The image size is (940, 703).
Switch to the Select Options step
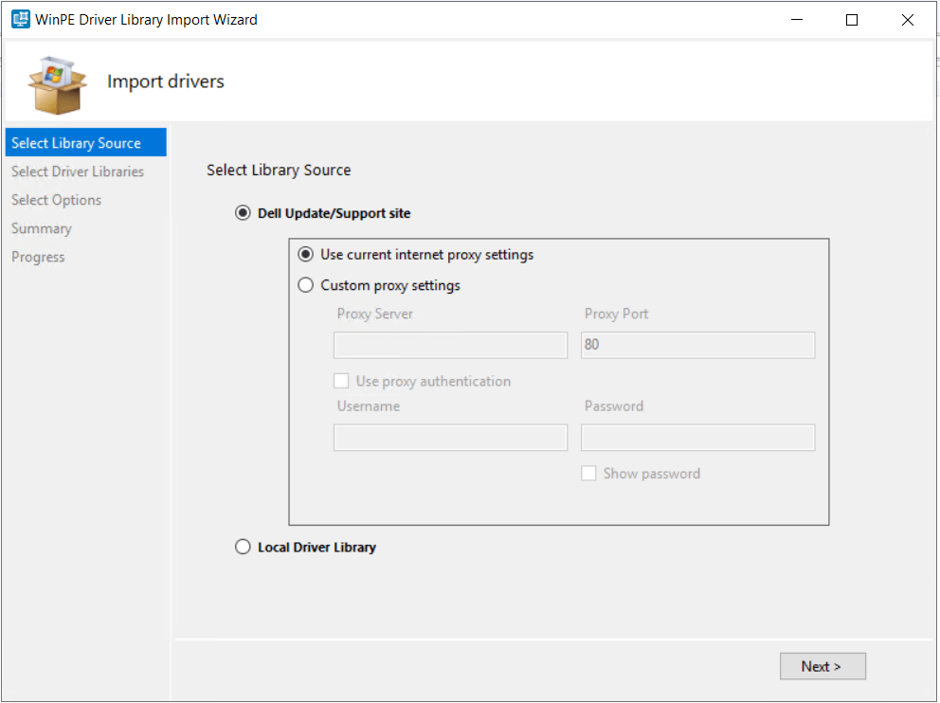56,200
